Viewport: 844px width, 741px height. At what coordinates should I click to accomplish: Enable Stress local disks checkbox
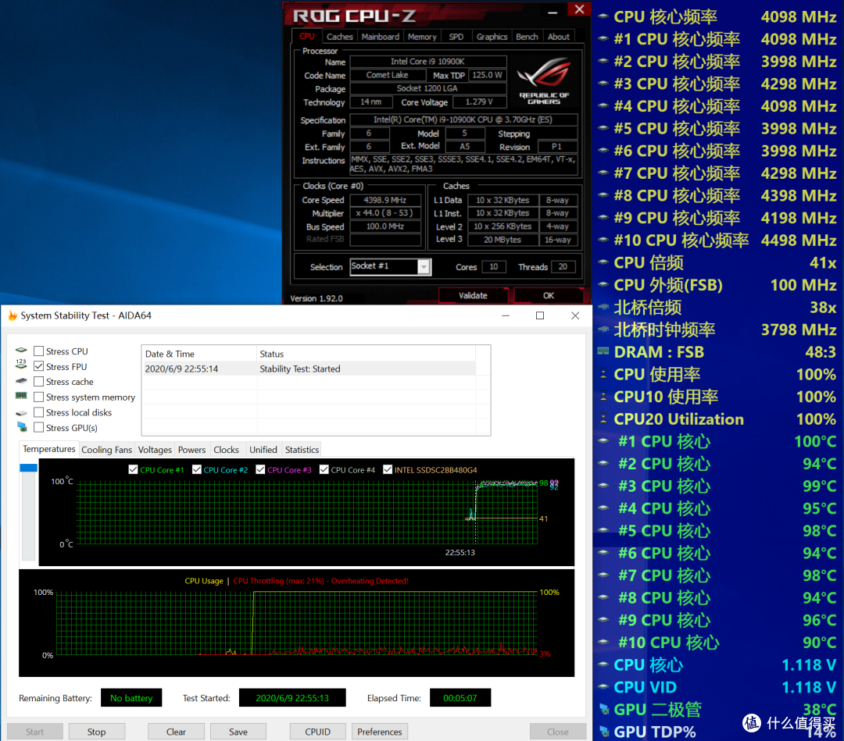click(39, 412)
